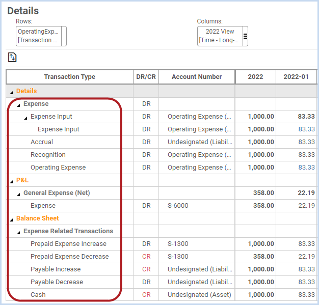Click 1,000.00 in the Cash row

click(x=261, y=295)
